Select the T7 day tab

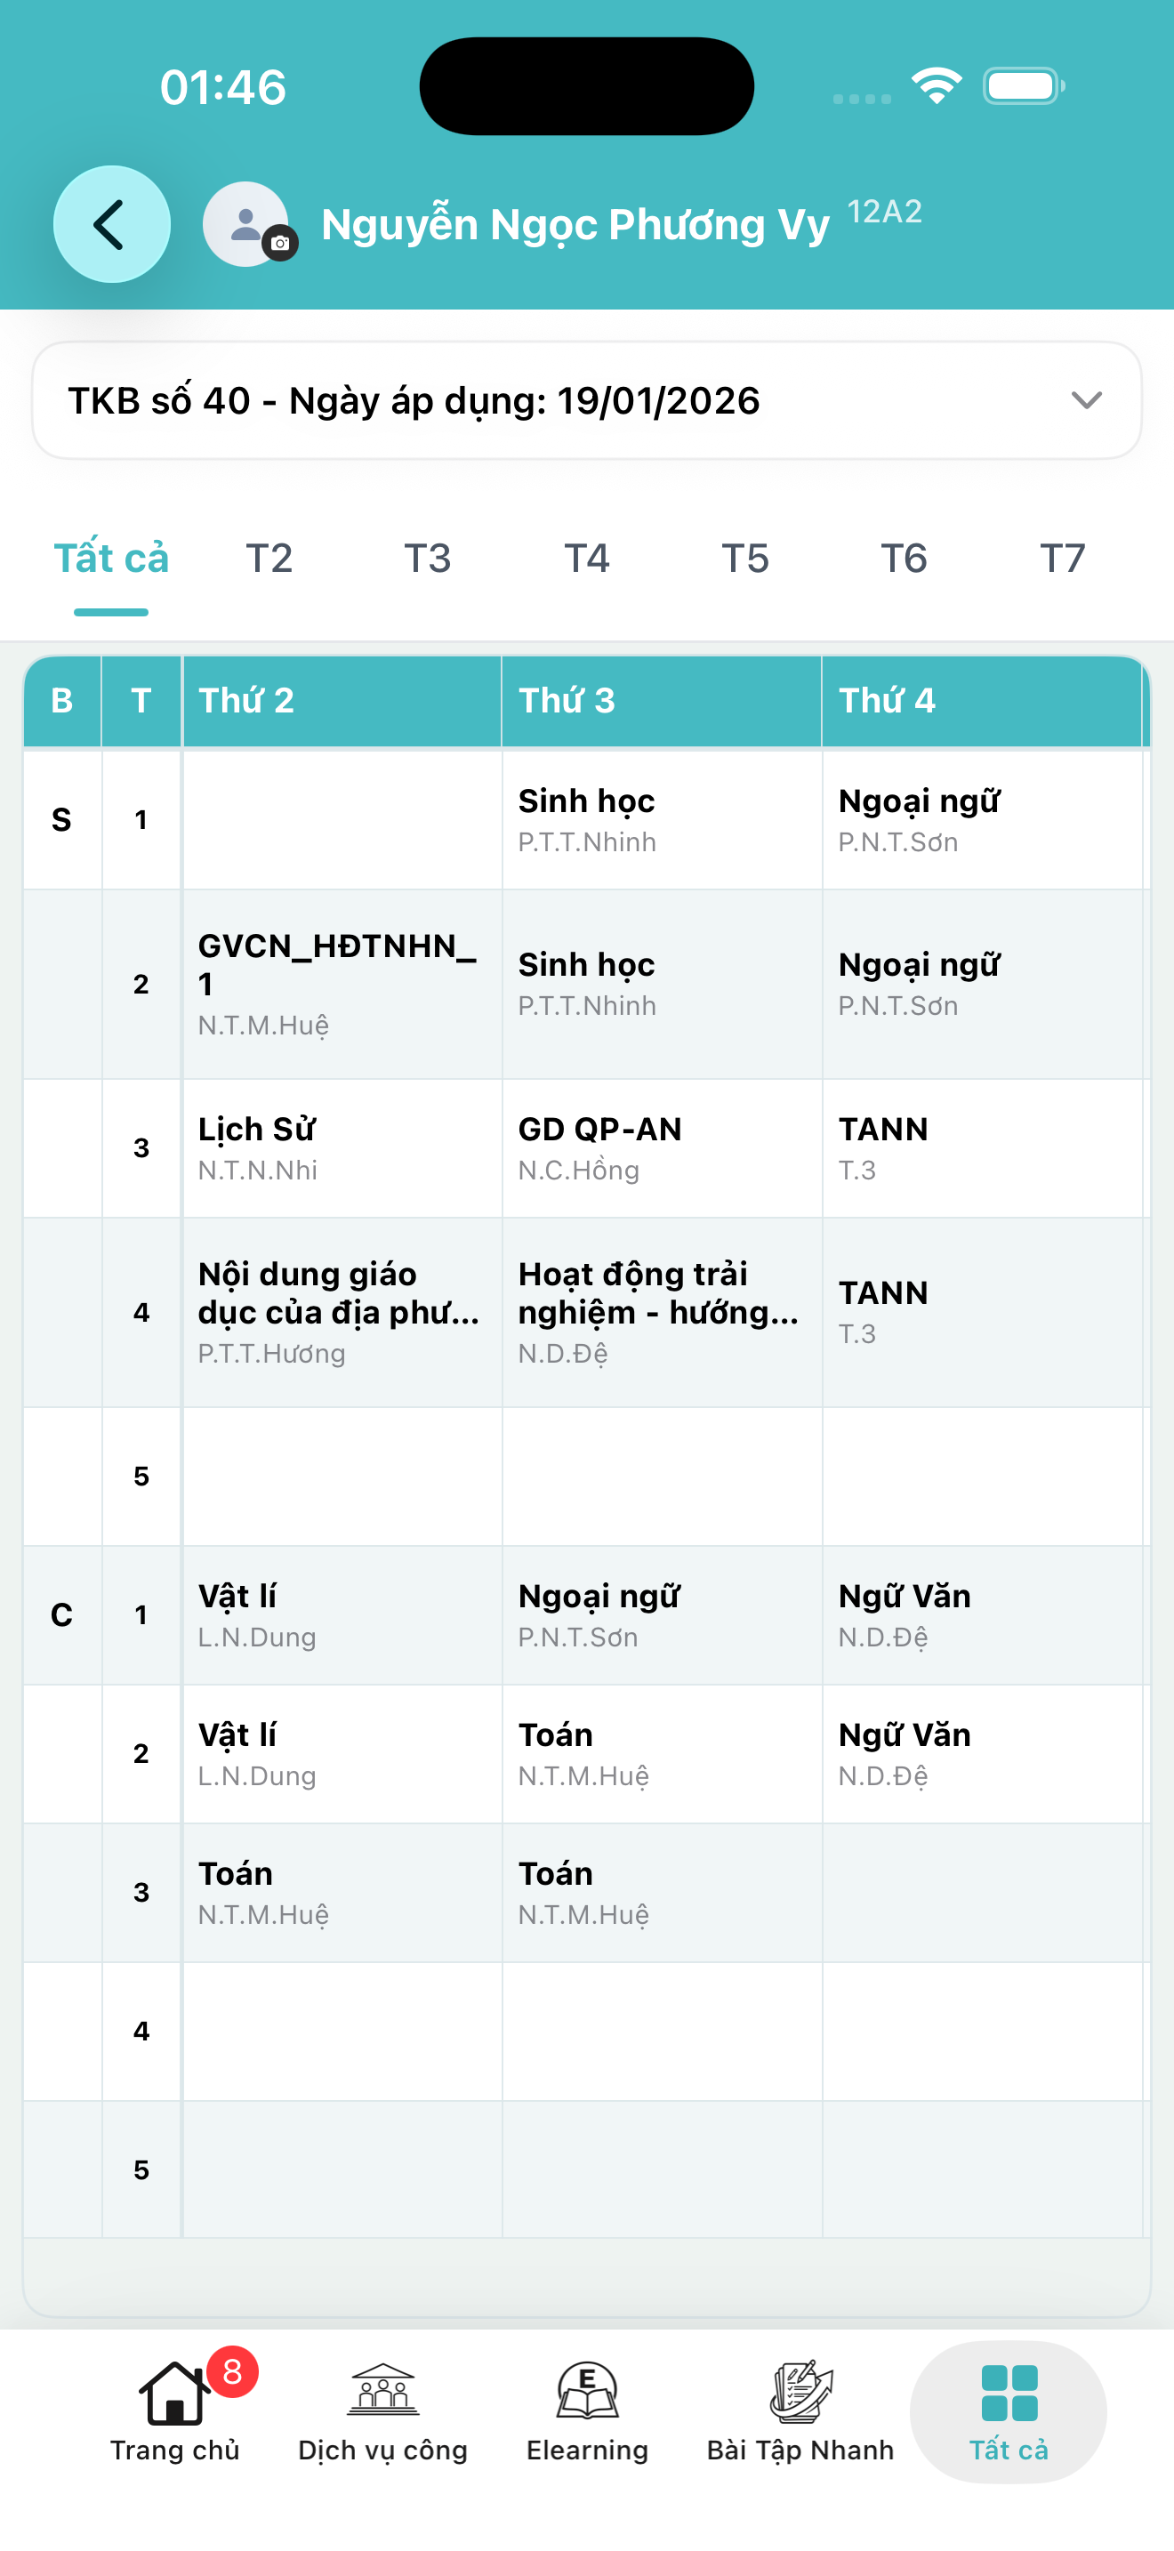coord(1062,558)
